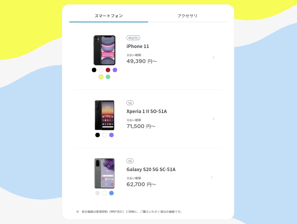Select purple color for iPhone 11
This screenshot has width=297, height=224.
tap(115, 70)
